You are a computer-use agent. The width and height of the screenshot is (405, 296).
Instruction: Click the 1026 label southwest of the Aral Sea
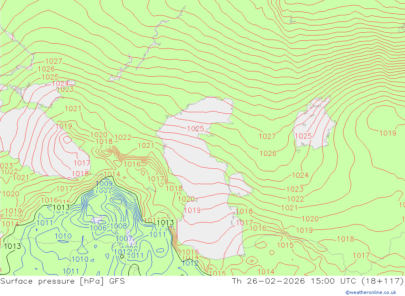268,153
